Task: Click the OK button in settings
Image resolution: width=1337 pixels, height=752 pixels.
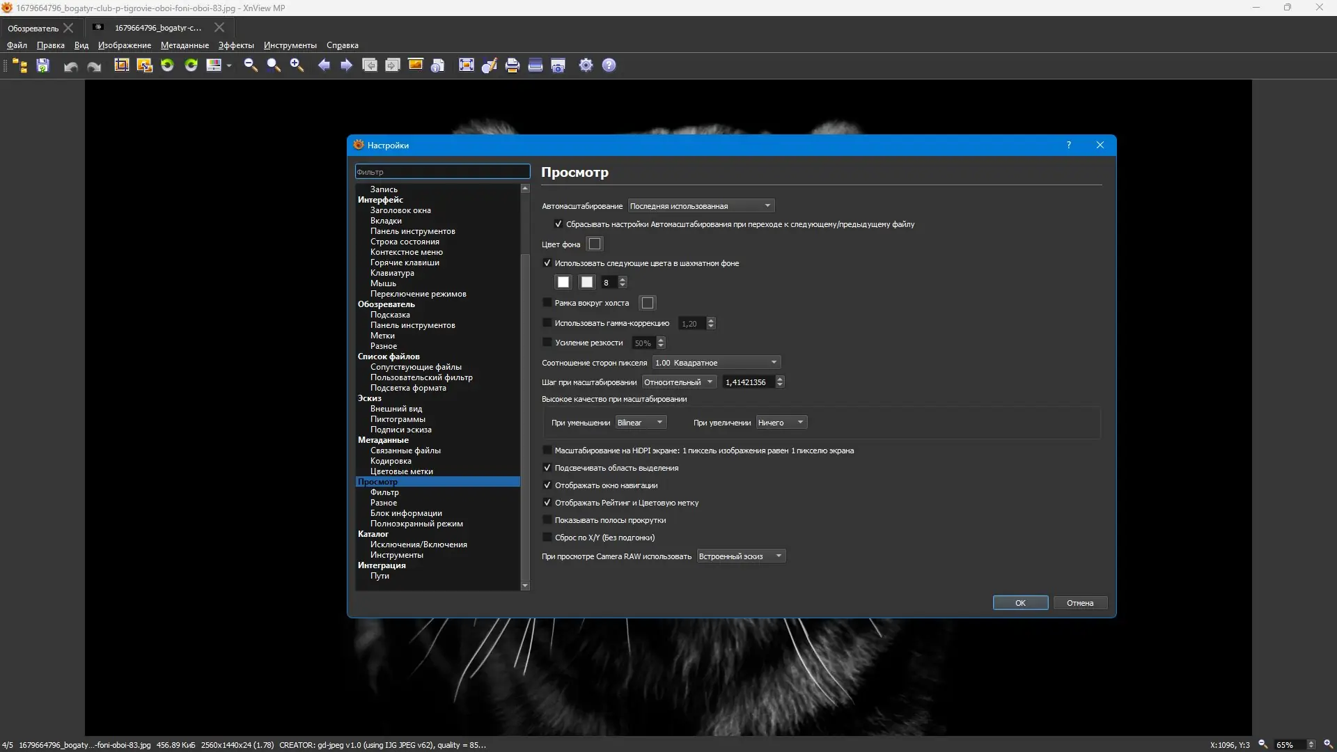Action: (x=1020, y=603)
